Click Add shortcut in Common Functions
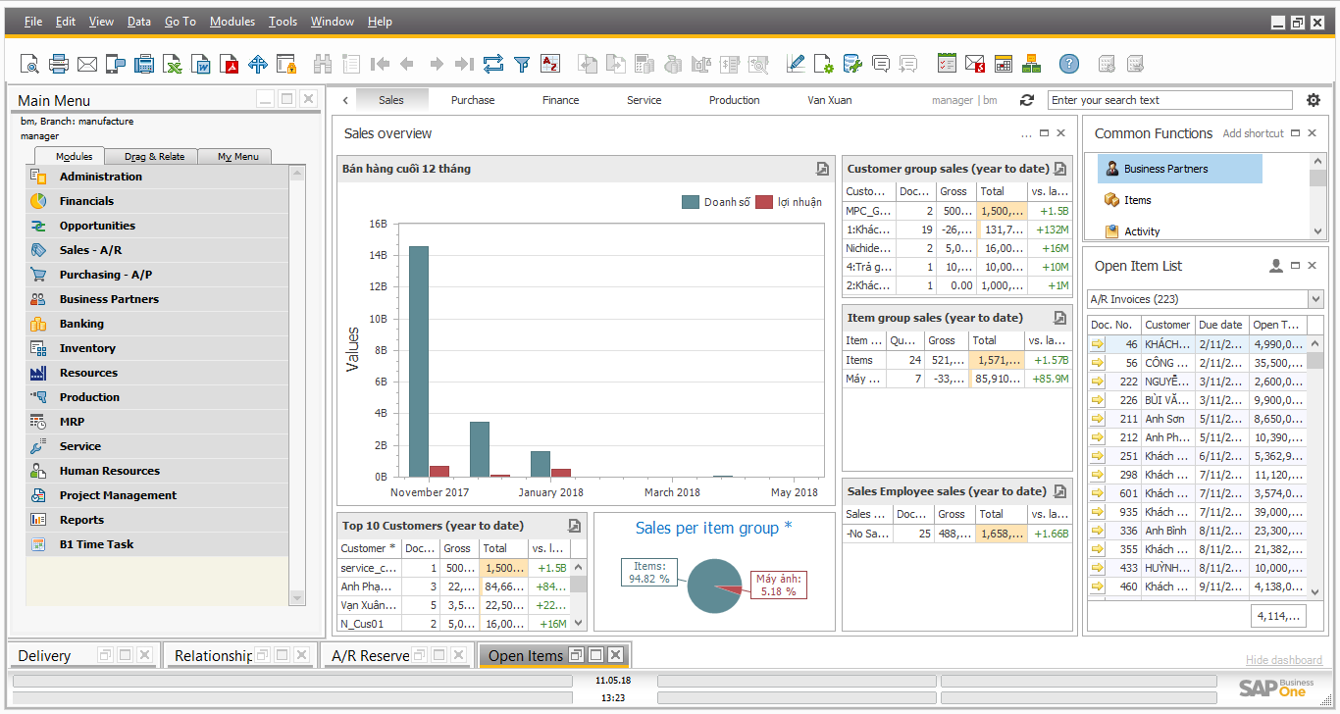This screenshot has width=1340, height=714. pyautogui.click(x=1253, y=133)
